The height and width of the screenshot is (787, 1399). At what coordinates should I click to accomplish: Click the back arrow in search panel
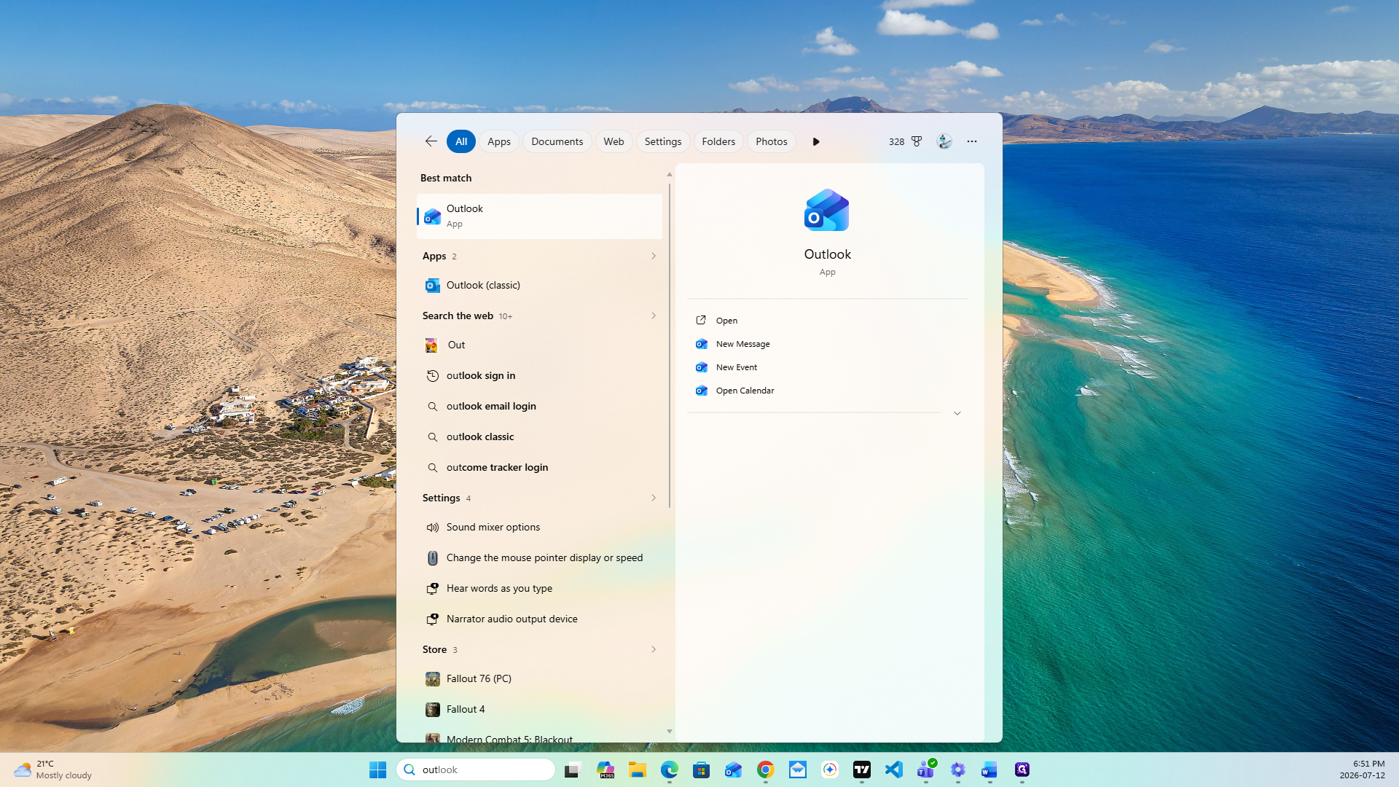[431, 141]
